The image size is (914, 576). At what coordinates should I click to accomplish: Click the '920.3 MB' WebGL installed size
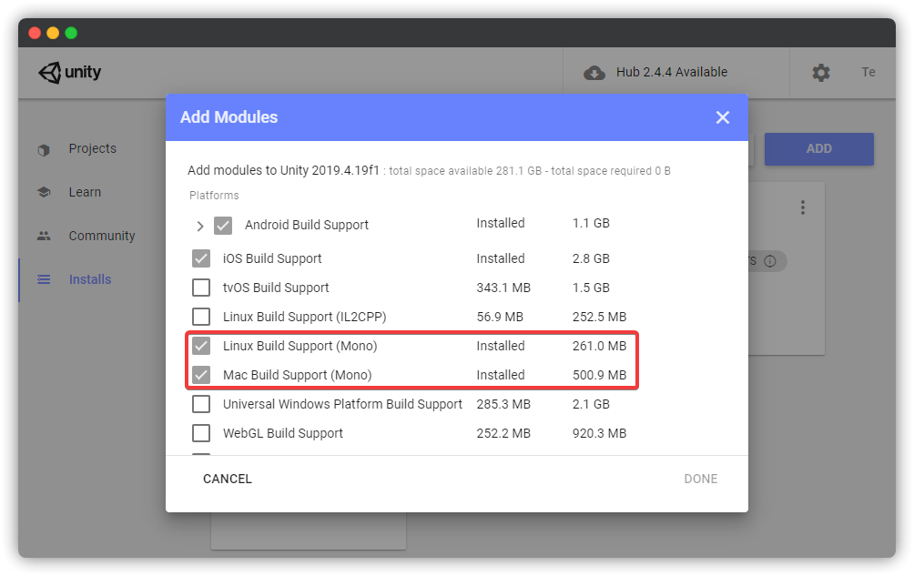[x=599, y=433]
